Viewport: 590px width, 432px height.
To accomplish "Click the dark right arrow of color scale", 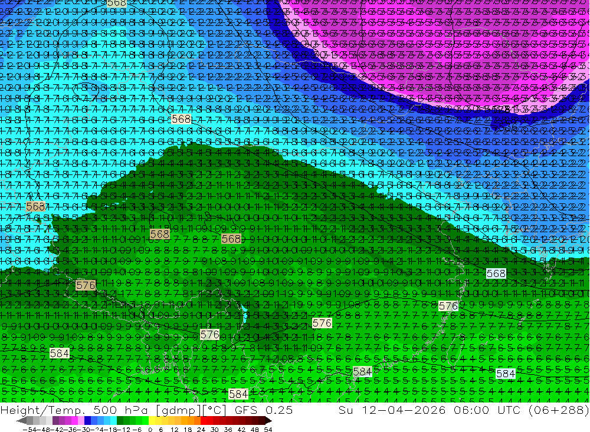I will 268,421.
